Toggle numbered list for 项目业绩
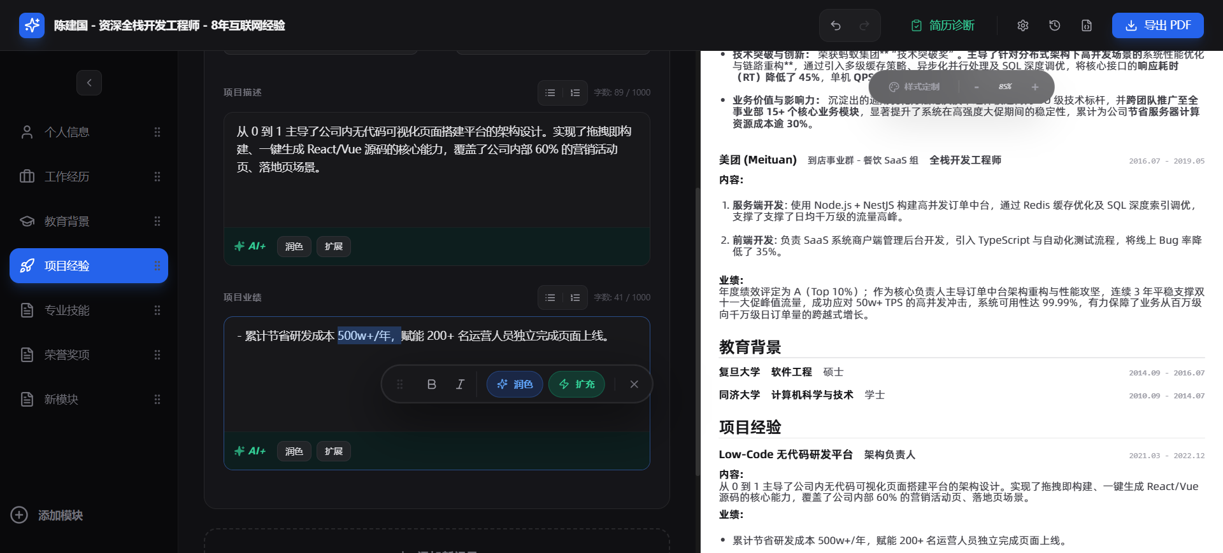The height and width of the screenshot is (553, 1223). coord(575,297)
